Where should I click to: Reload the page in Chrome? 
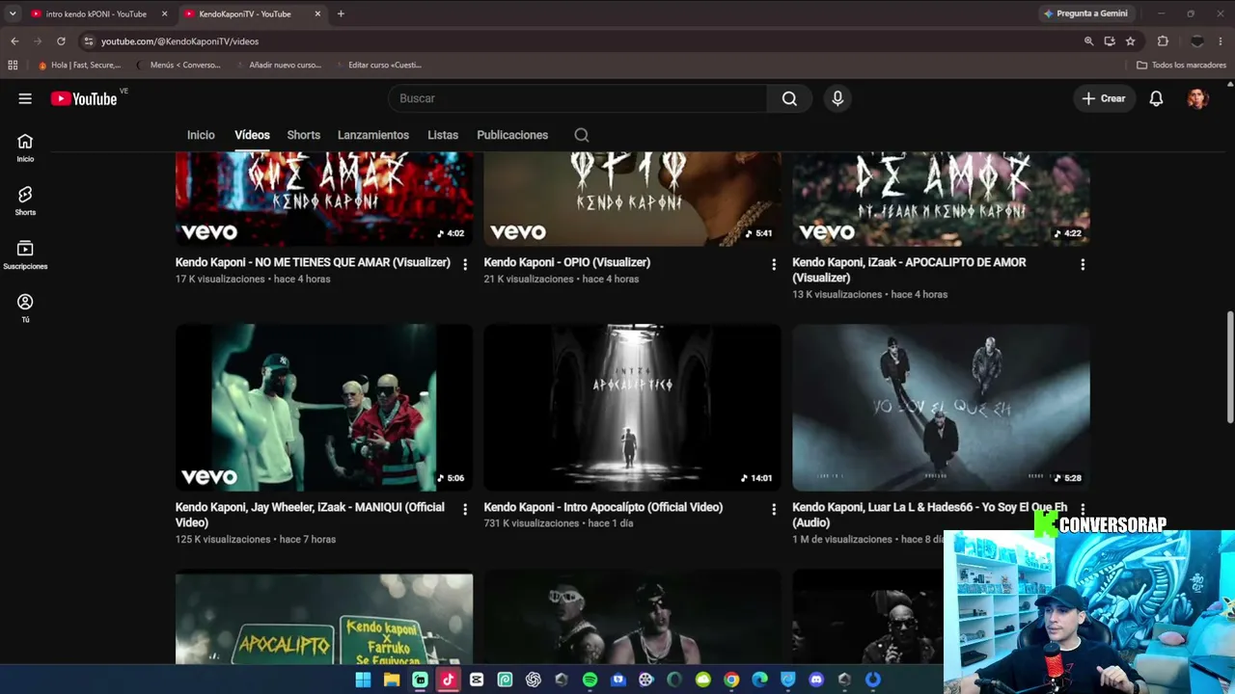[x=61, y=41]
